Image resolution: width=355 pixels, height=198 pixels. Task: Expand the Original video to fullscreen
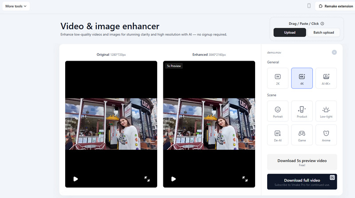point(147,179)
